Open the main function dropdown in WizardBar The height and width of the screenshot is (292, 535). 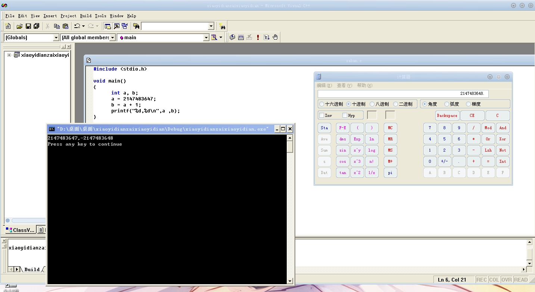point(206,37)
